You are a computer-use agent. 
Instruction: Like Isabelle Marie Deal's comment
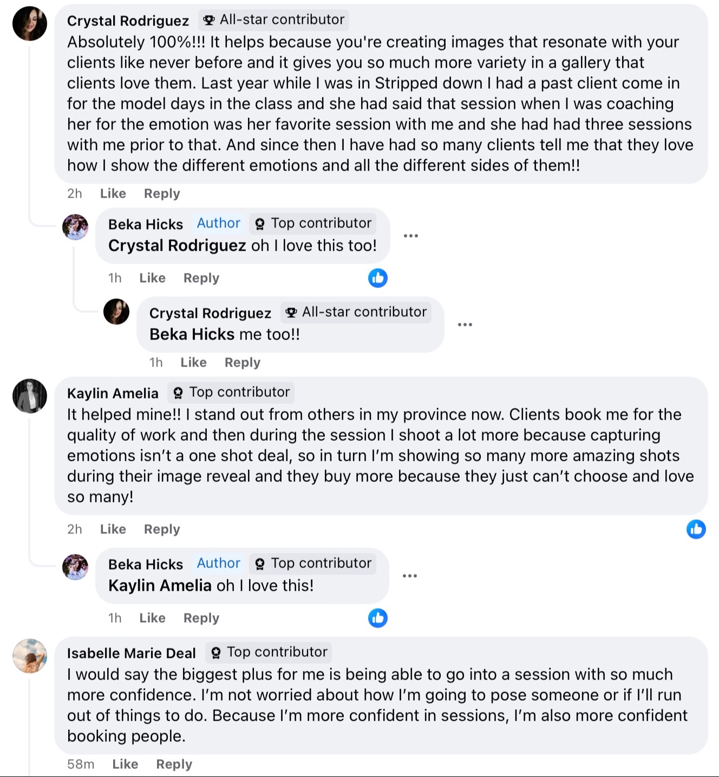[125, 765]
